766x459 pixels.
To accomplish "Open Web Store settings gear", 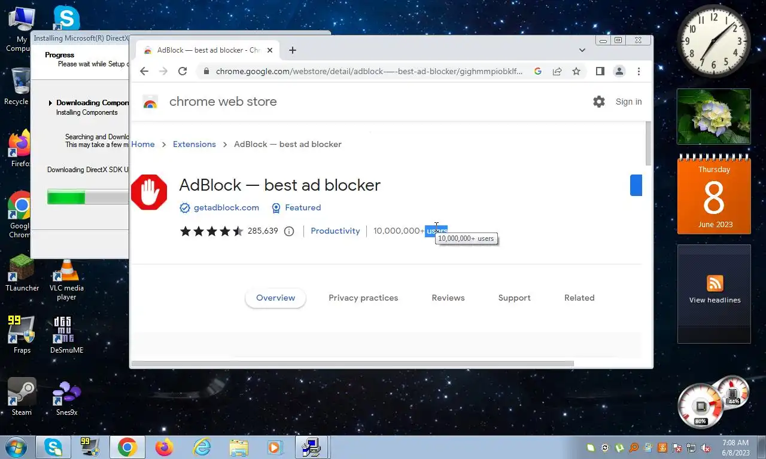I will click(x=599, y=102).
